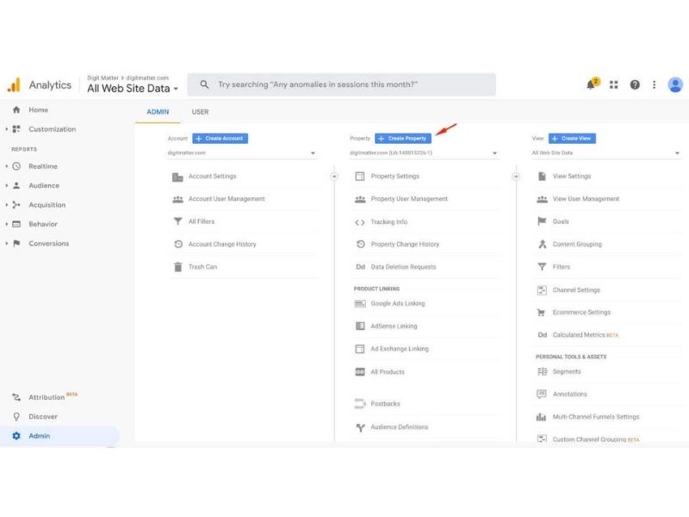Click the Behavior icon in sidebar
This screenshot has width=689, height=517.
(x=16, y=224)
